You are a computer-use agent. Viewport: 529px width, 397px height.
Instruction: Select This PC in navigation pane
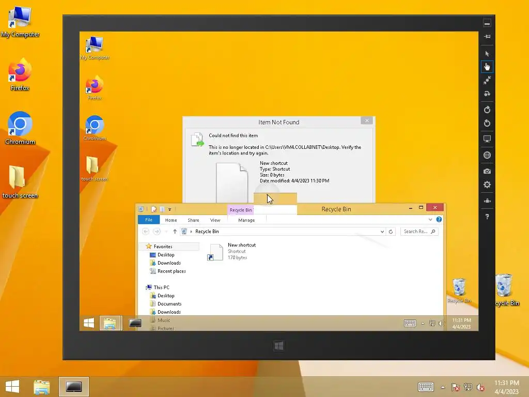162,287
